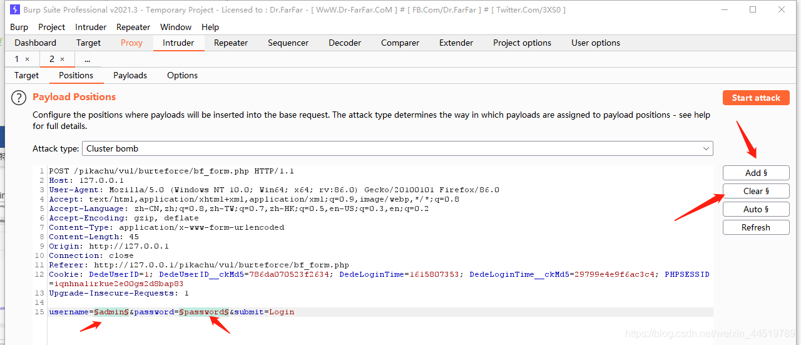Click the Host: 127.0.0.1 header line
The height and width of the screenshot is (345, 801).
pos(86,180)
